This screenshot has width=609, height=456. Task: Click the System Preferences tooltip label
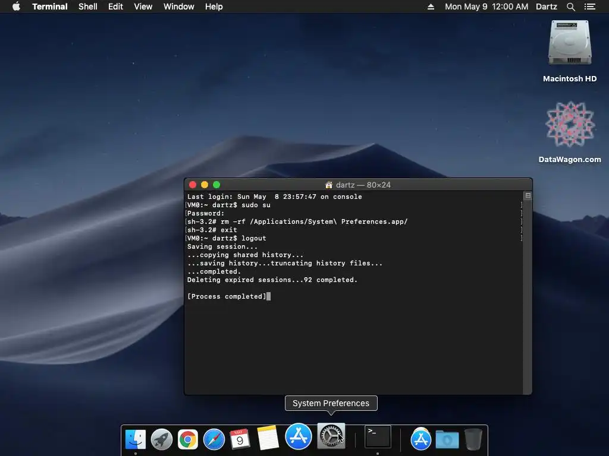point(331,403)
